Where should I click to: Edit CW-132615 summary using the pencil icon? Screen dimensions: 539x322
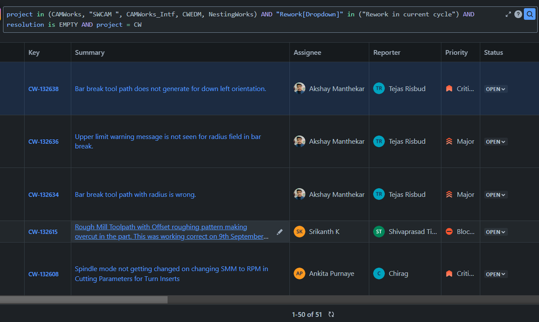[280, 231]
